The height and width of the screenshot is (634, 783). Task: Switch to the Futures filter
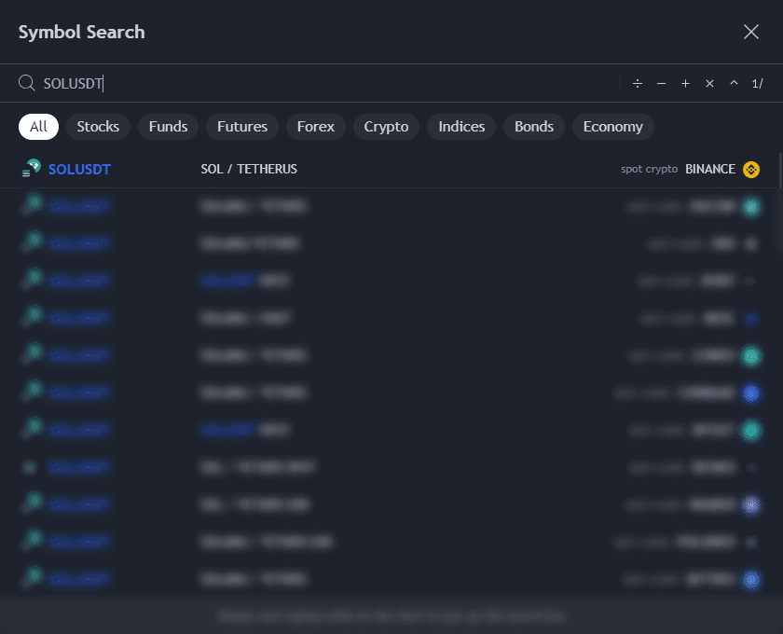point(242,127)
